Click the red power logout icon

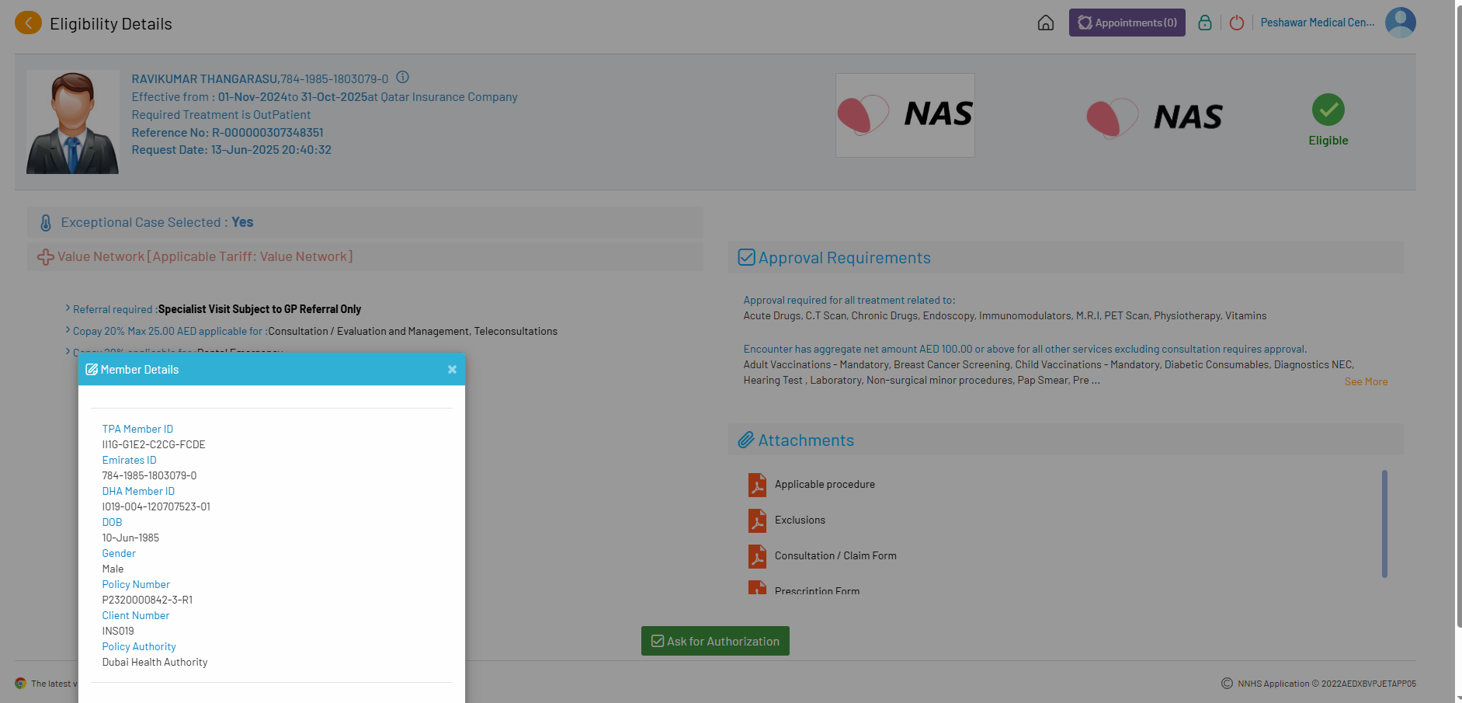click(1237, 23)
